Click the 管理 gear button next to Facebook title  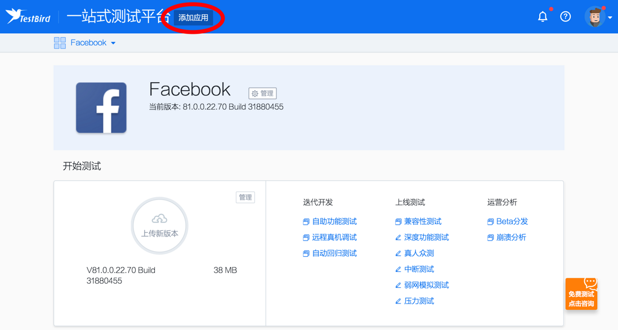tap(262, 93)
